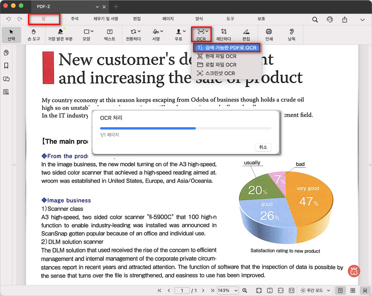Open the 143% zoom level dropdown
The height and width of the screenshot is (296, 372).
click(228, 291)
